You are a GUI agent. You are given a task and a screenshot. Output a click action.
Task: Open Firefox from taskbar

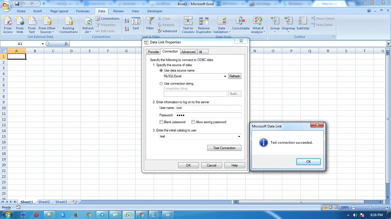pos(76,215)
